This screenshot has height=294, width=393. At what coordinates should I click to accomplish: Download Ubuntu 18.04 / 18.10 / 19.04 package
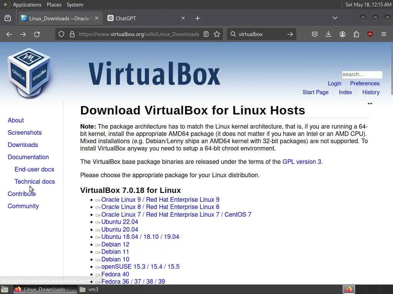pyautogui.click(x=140, y=237)
